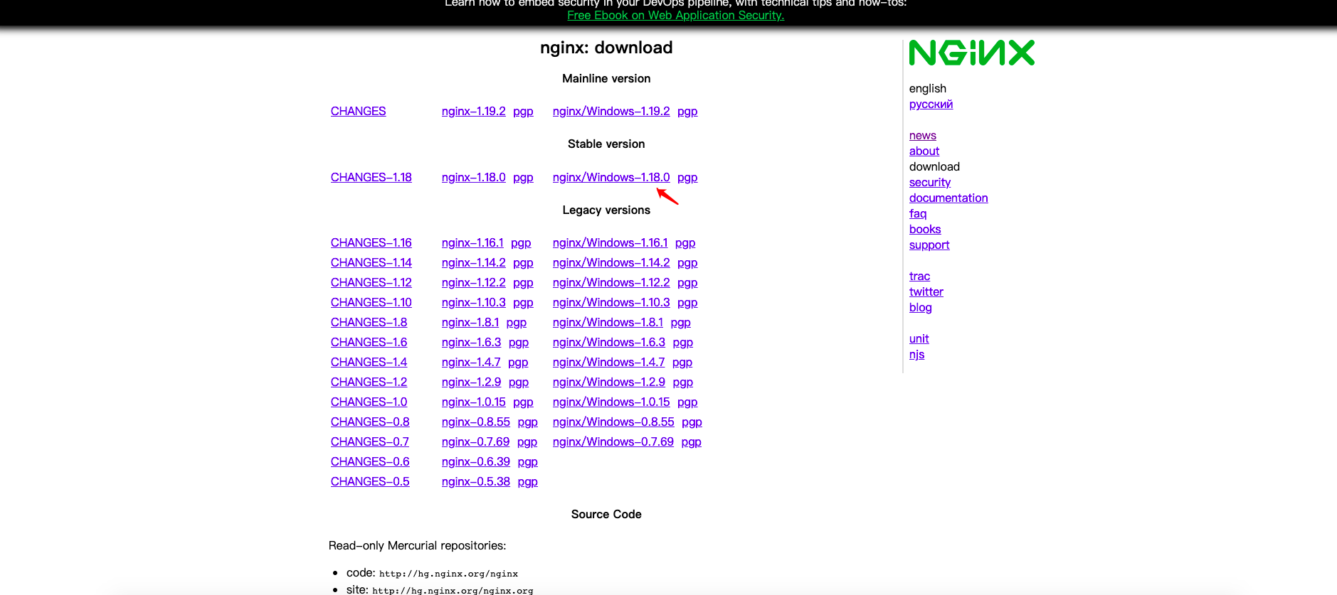The height and width of the screenshot is (595, 1337).
Task: Download nginx/Windows-1.18.0 stable
Action: pos(611,178)
